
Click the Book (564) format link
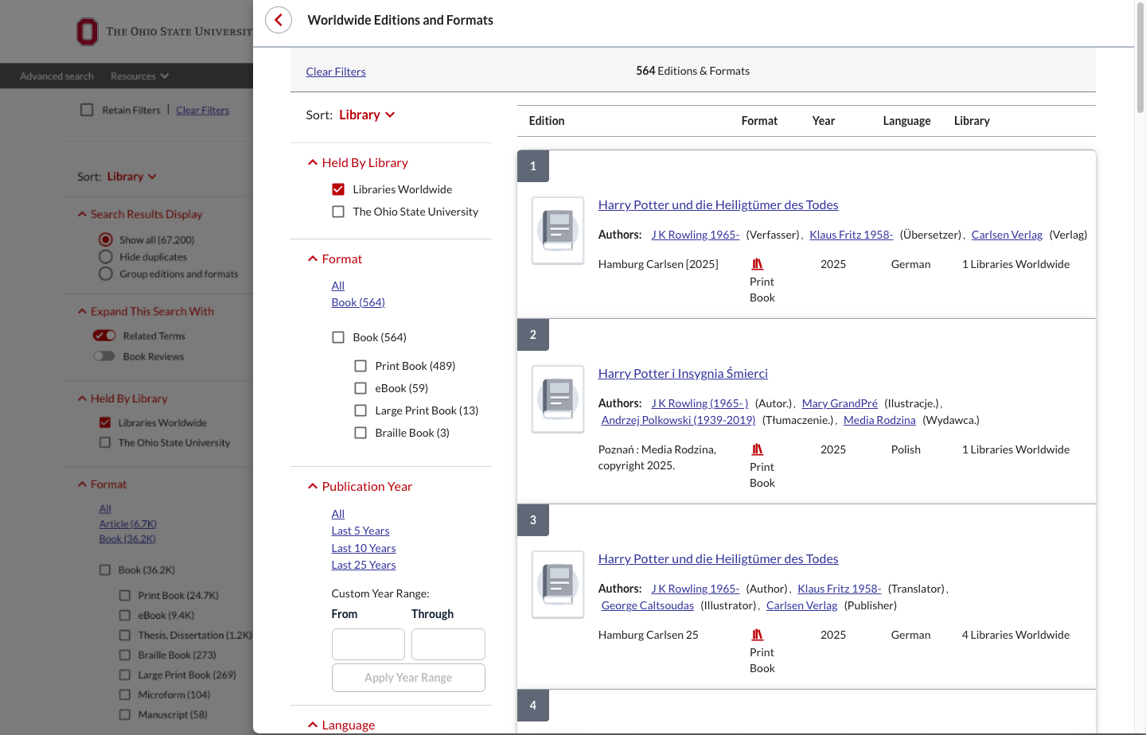(358, 302)
